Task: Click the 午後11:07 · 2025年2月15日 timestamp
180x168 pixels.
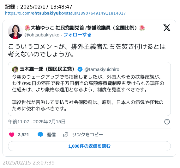Action: tap(37, 122)
